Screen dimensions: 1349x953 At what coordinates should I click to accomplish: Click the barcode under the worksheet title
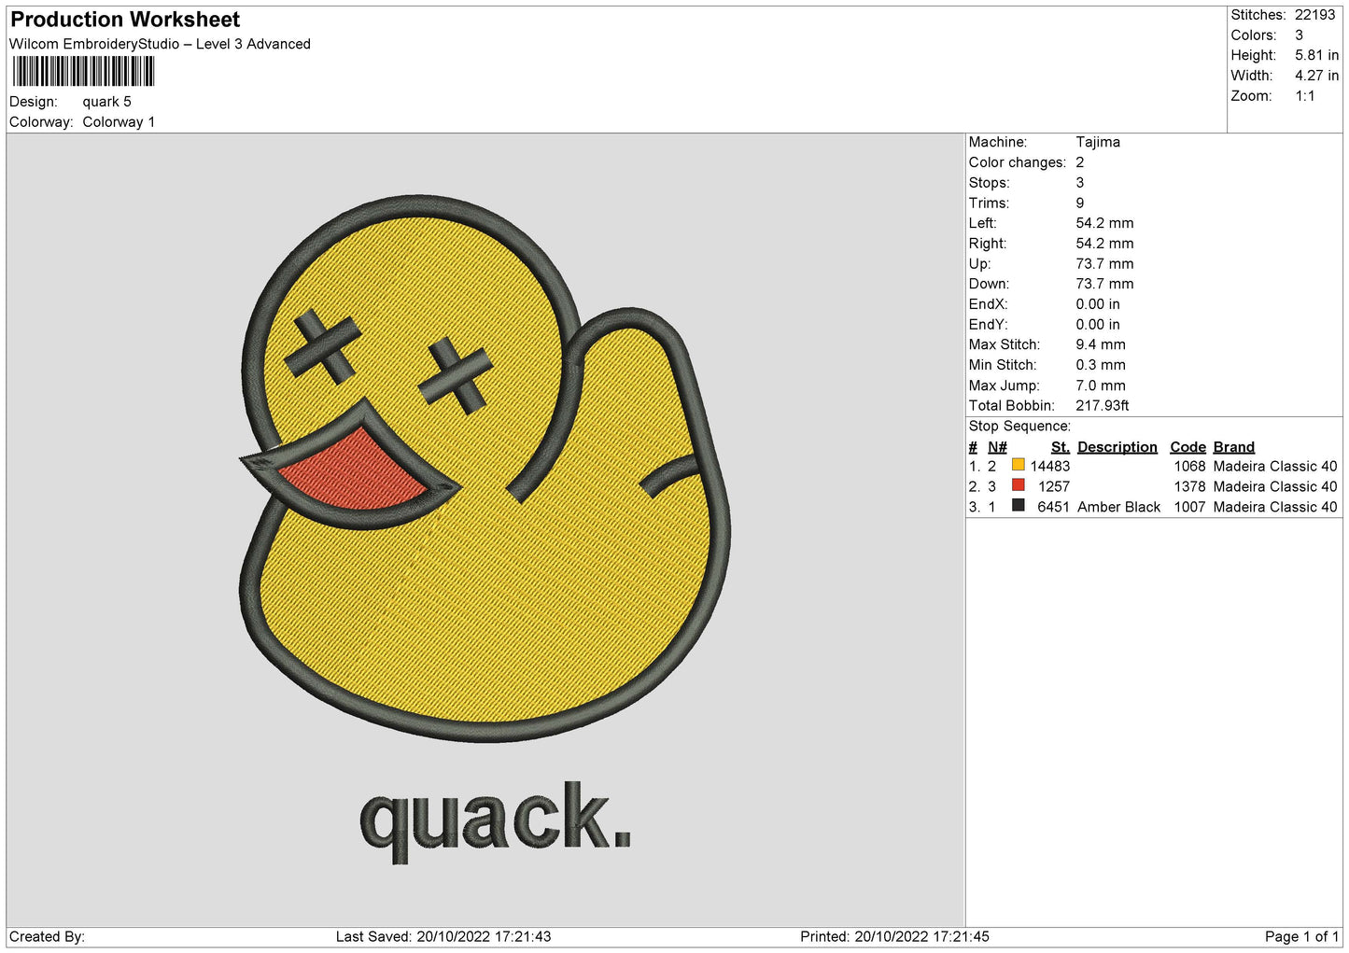point(83,72)
